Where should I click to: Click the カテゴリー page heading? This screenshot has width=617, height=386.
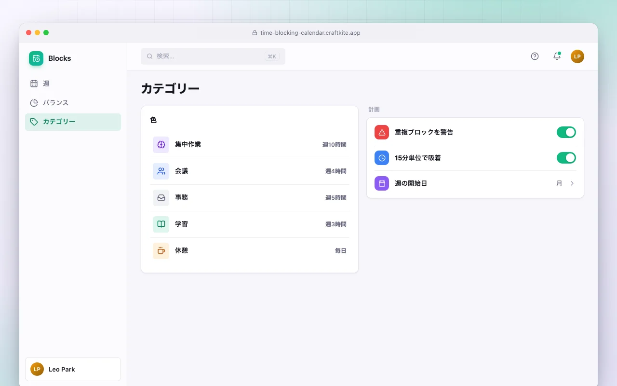click(x=170, y=89)
